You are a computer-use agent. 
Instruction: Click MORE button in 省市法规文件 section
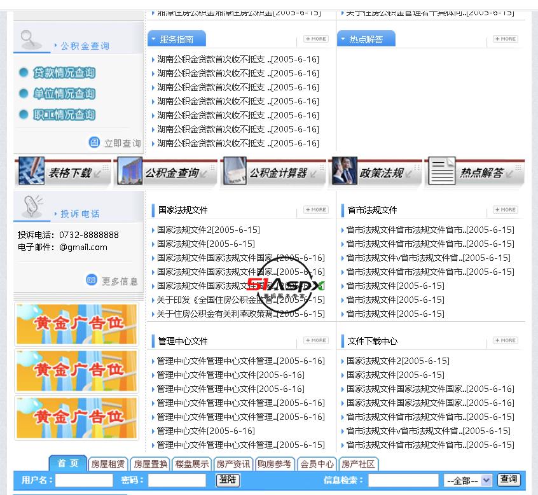(506, 209)
